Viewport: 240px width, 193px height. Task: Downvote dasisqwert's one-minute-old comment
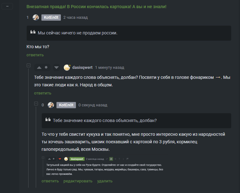click(56, 67)
